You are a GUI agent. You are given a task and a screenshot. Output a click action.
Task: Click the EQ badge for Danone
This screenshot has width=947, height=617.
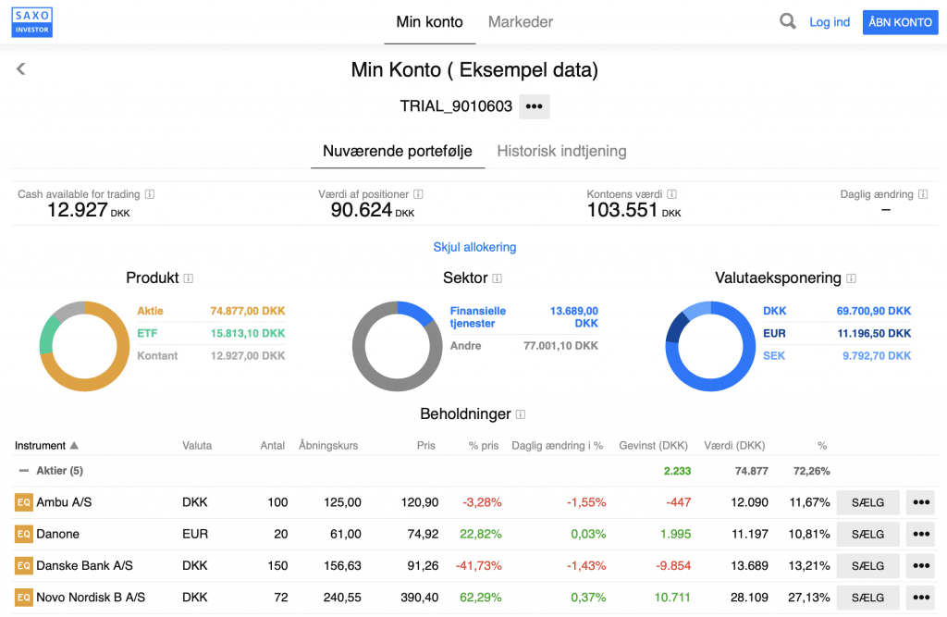pyautogui.click(x=23, y=535)
